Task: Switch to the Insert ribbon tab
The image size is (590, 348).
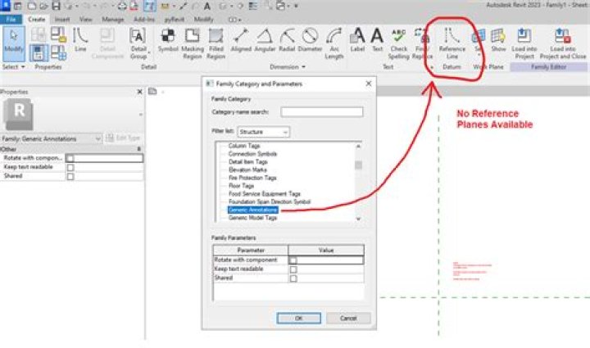Action: [62, 18]
